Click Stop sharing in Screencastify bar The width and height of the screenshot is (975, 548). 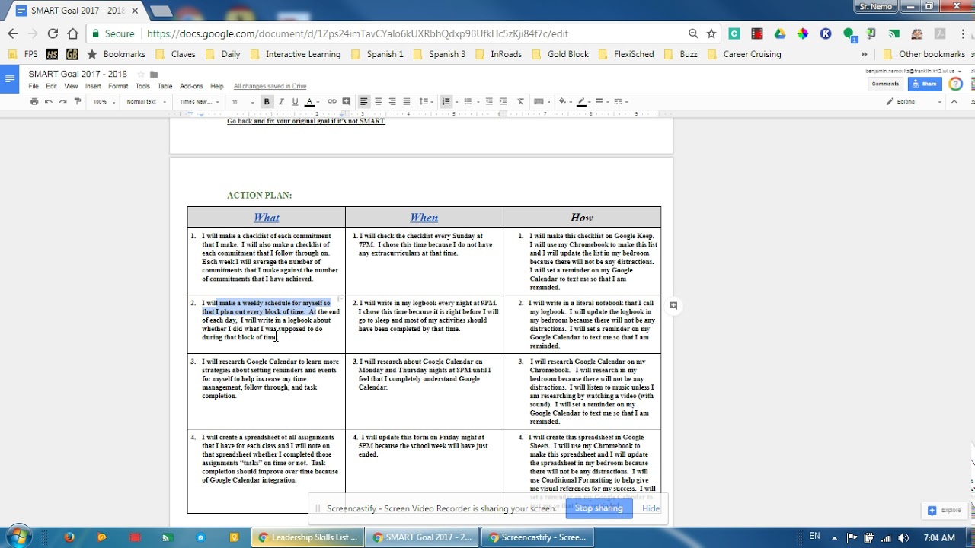(x=599, y=508)
